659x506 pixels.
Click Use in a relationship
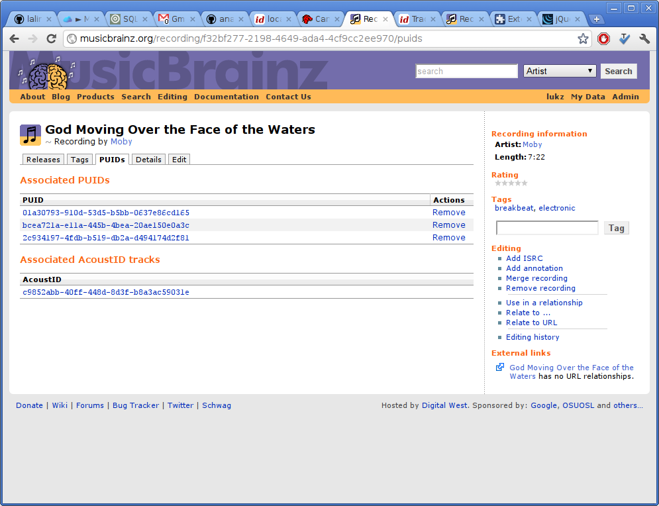point(544,303)
